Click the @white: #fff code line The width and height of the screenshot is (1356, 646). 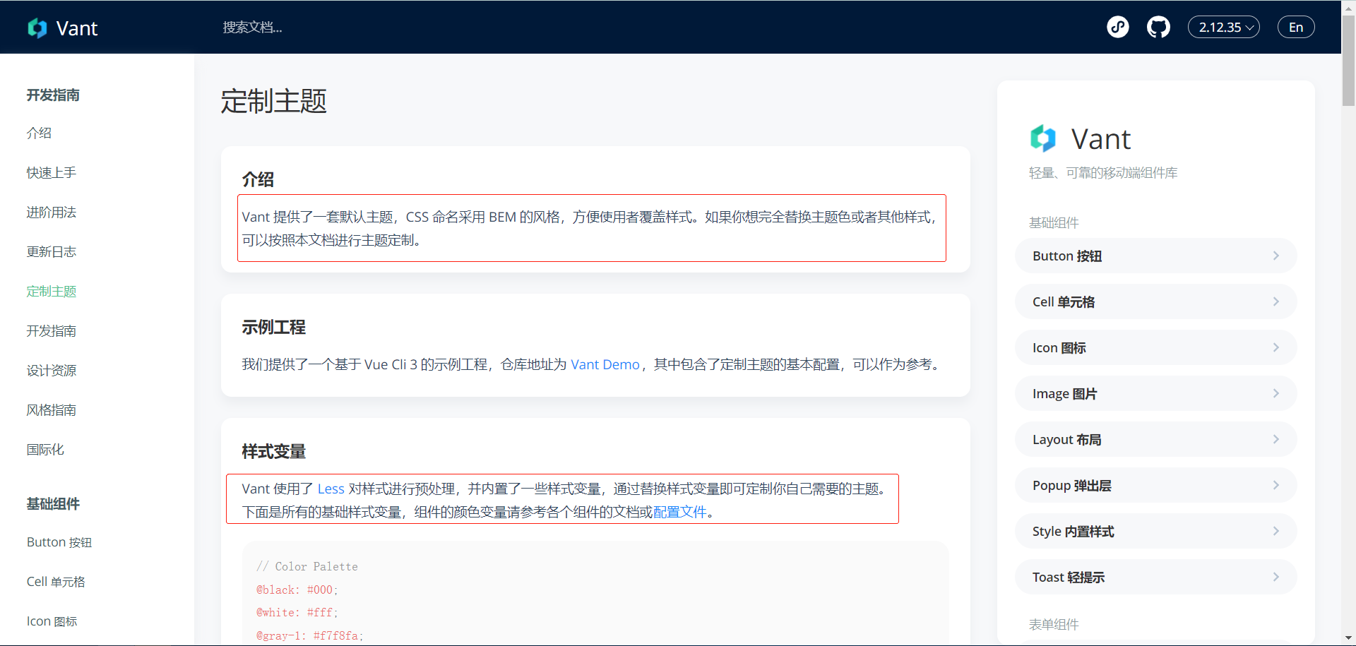click(x=297, y=612)
